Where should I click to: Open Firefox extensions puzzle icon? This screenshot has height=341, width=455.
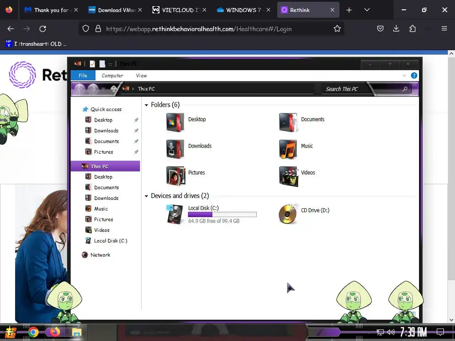click(x=412, y=28)
